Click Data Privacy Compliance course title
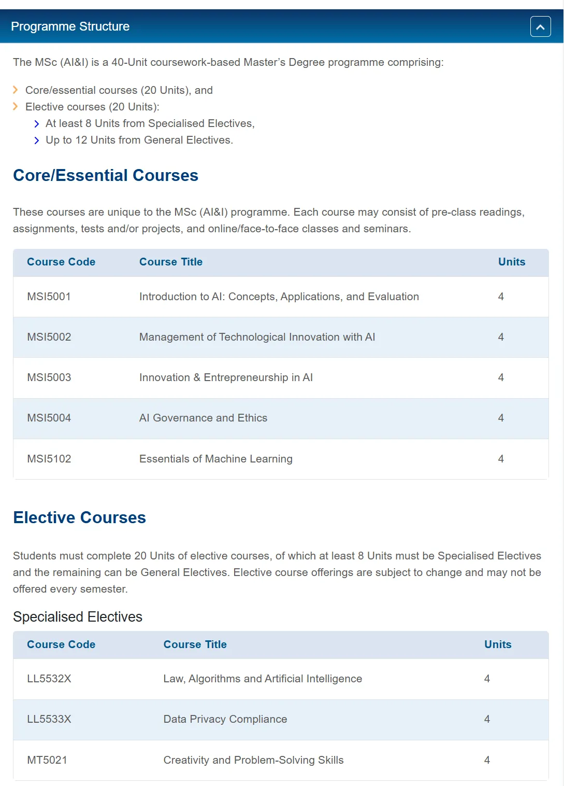The height and width of the screenshot is (786, 564). (225, 719)
